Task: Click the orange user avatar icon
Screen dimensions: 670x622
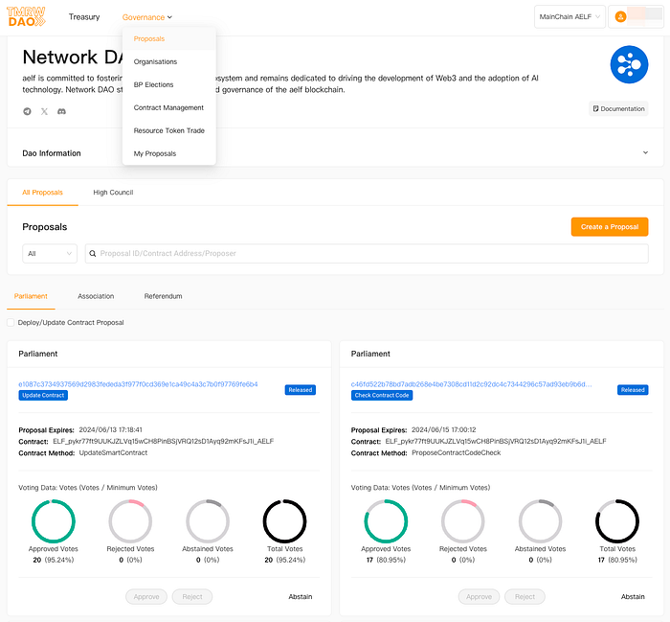Action: click(620, 16)
